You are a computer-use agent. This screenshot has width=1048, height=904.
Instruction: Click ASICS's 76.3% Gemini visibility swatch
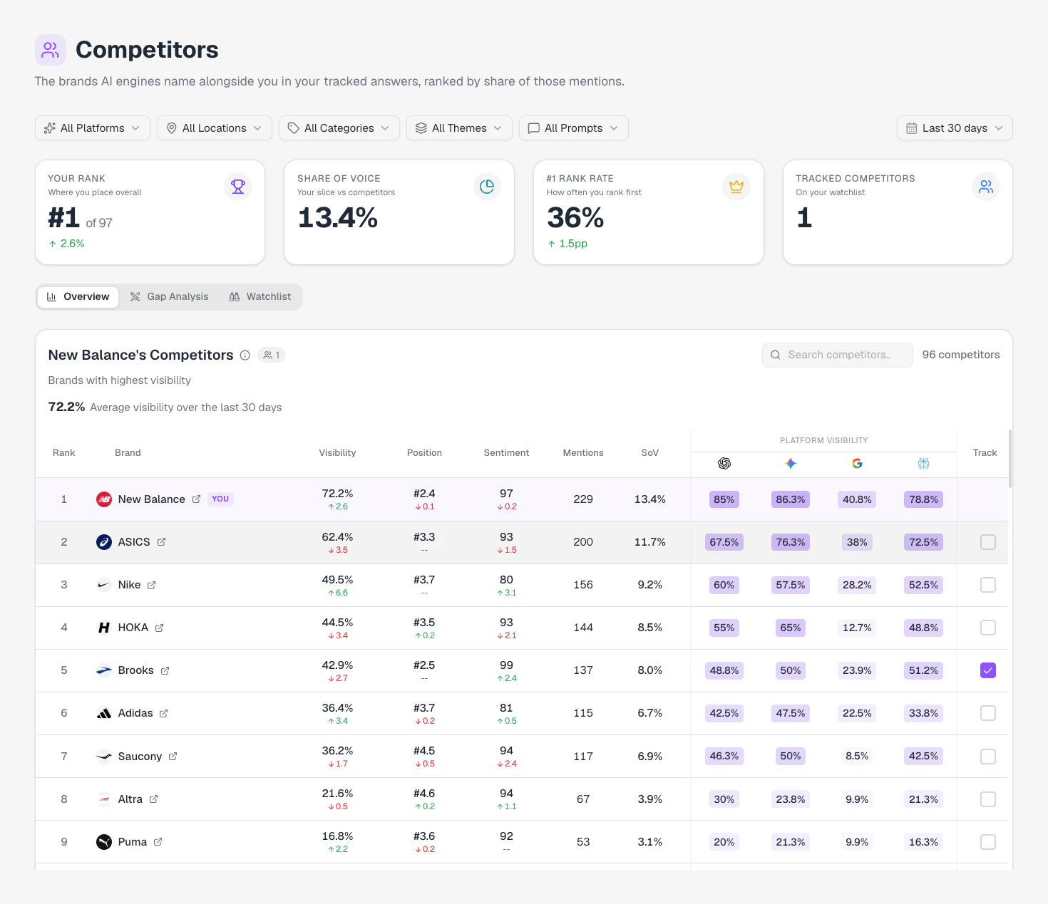(791, 542)
